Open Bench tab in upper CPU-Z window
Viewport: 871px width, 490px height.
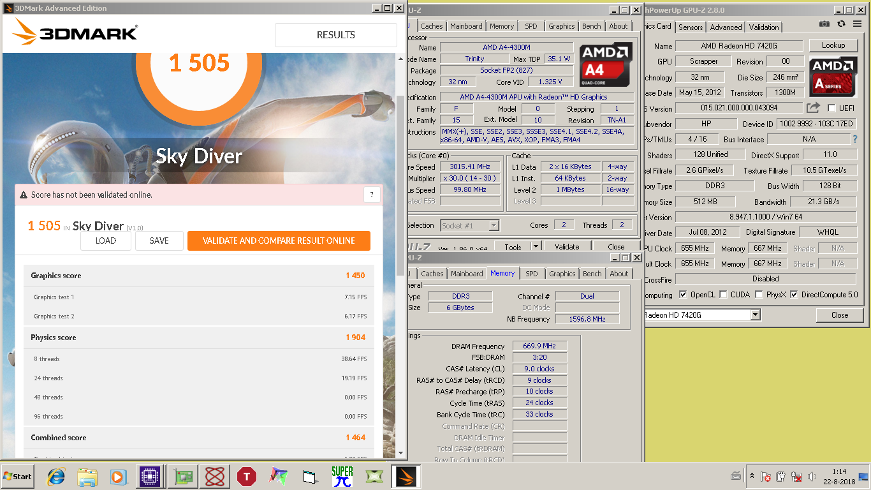pyautogui.click(x=591, y=26)
